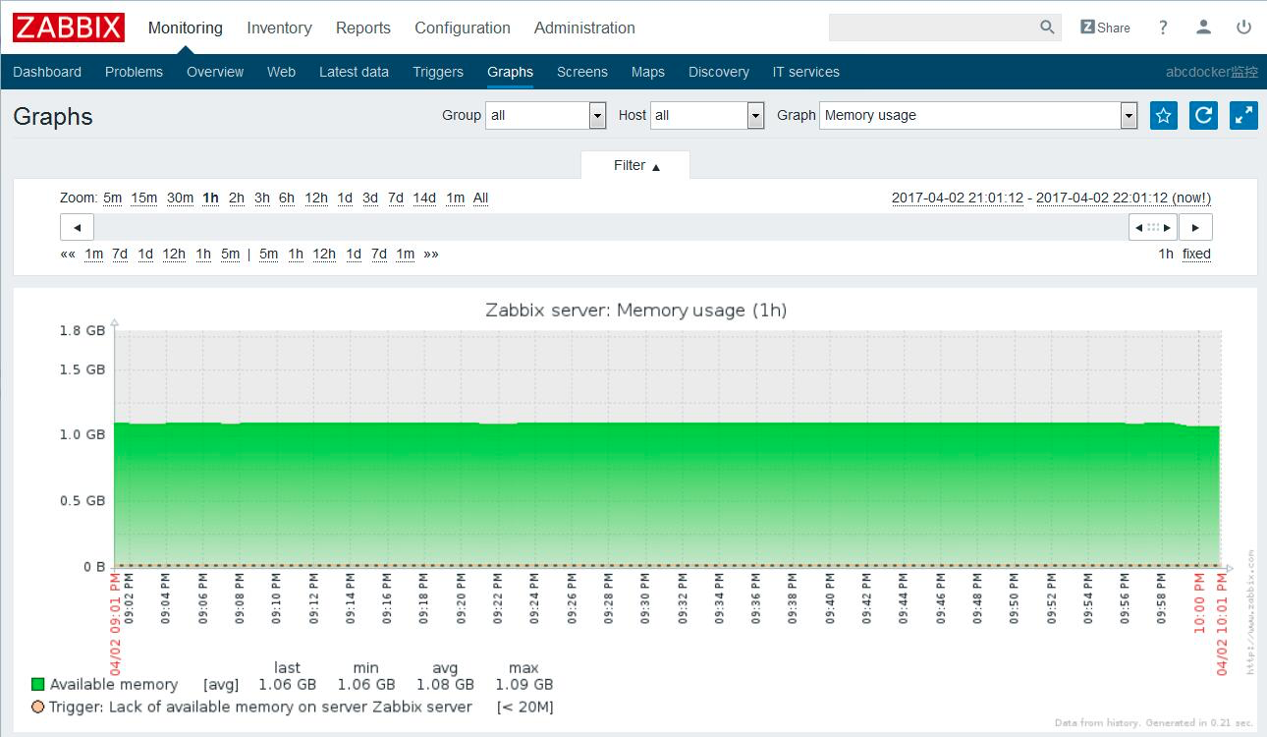Click the Zabbix logo
1267x737 pixels.
coord(69,28)
